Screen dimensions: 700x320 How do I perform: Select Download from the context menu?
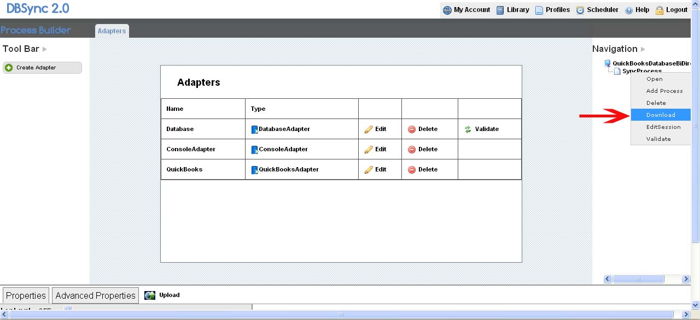point(661,115)
